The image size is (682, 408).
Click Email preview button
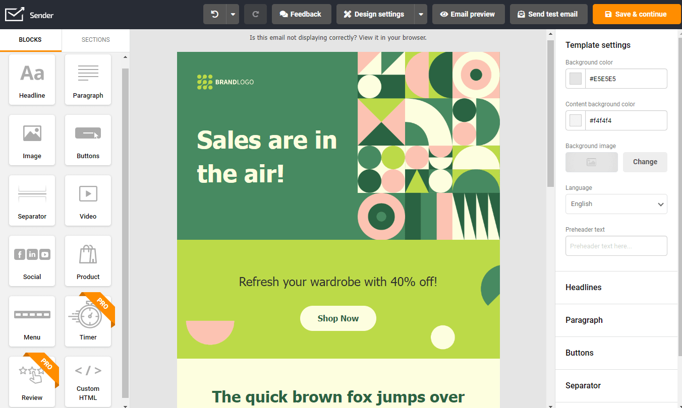coord(469,14)
